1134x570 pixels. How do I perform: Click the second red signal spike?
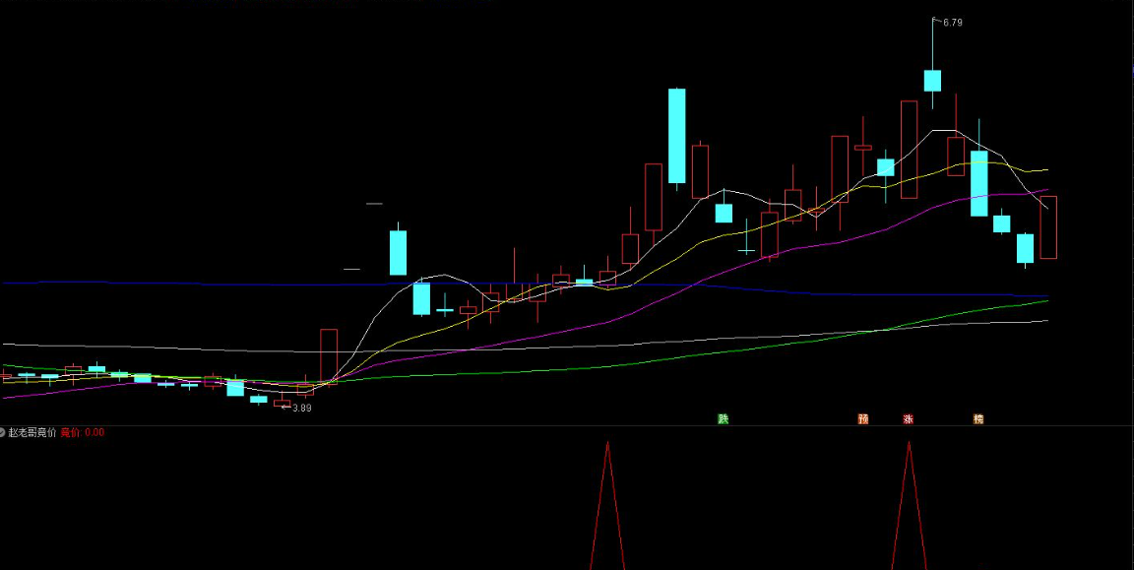(910, 506)
